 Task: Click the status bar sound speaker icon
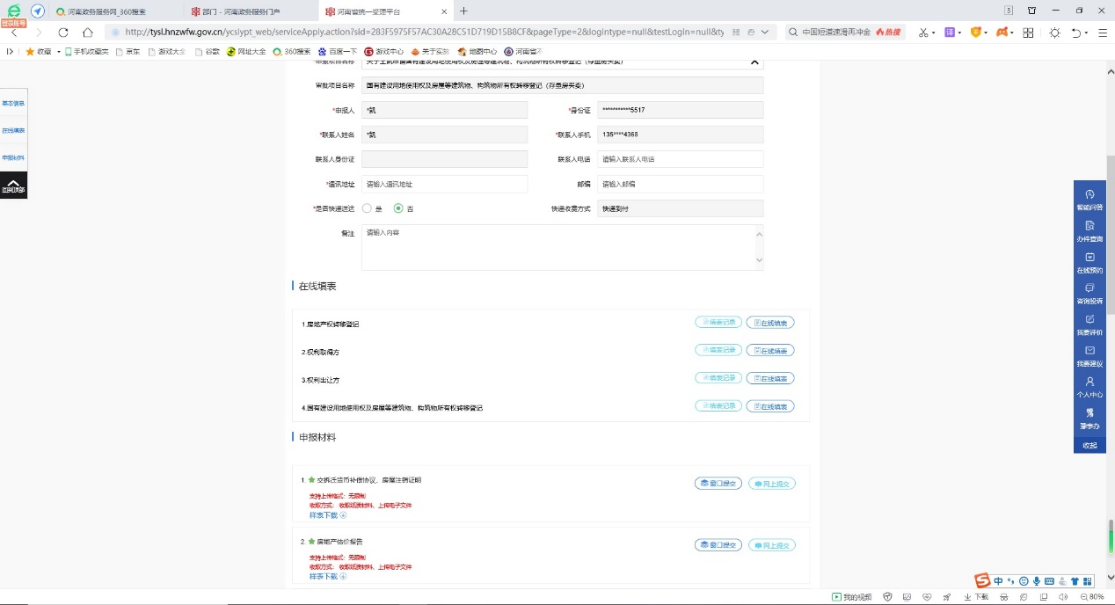point(1062,597)
